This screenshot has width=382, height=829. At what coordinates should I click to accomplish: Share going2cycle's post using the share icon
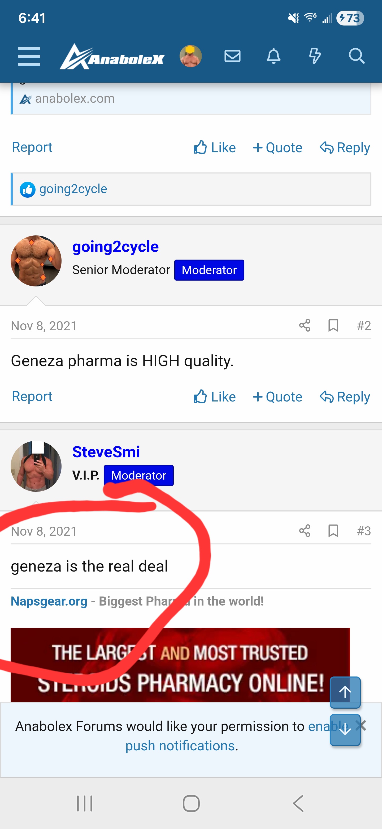pyautogui.click(x=305, y=325)
